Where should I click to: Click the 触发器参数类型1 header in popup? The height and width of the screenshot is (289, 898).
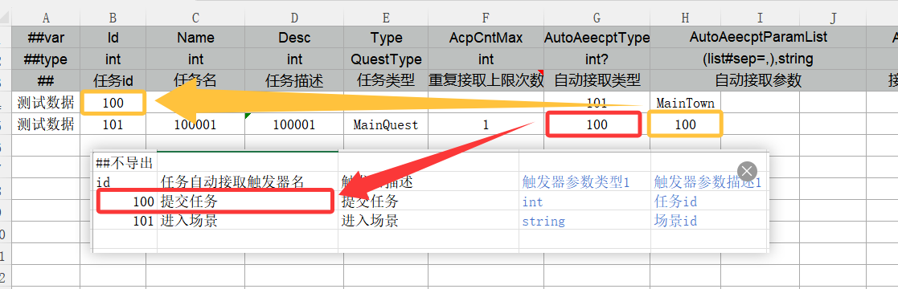pyautogui.click(x=584, y=182)
